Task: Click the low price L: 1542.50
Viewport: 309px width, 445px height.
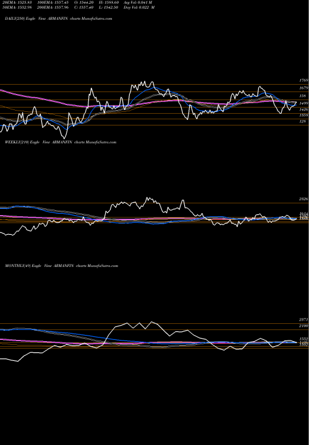Action: point(109,7)
